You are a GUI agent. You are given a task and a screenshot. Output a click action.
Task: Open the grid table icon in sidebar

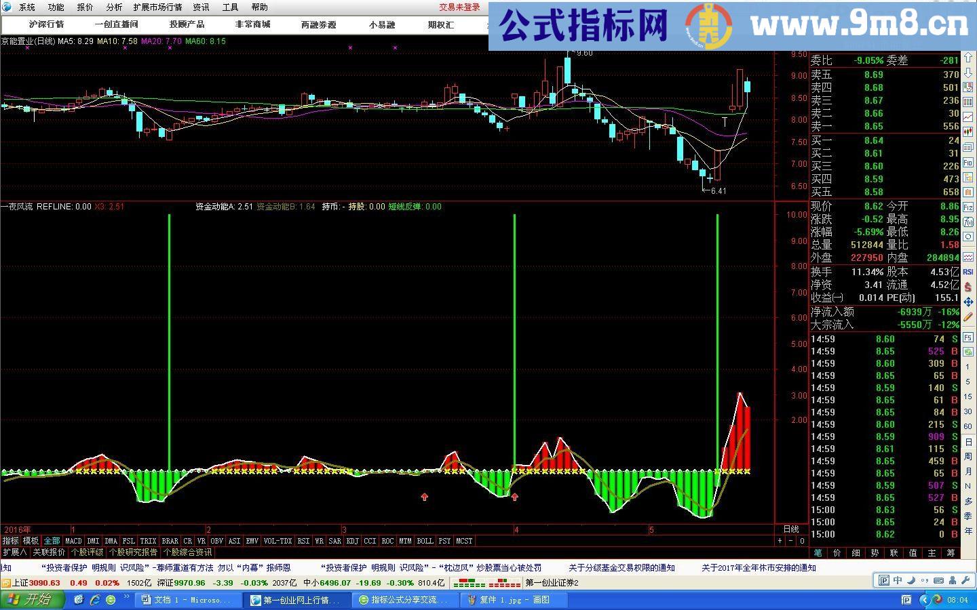pos(968,102)
